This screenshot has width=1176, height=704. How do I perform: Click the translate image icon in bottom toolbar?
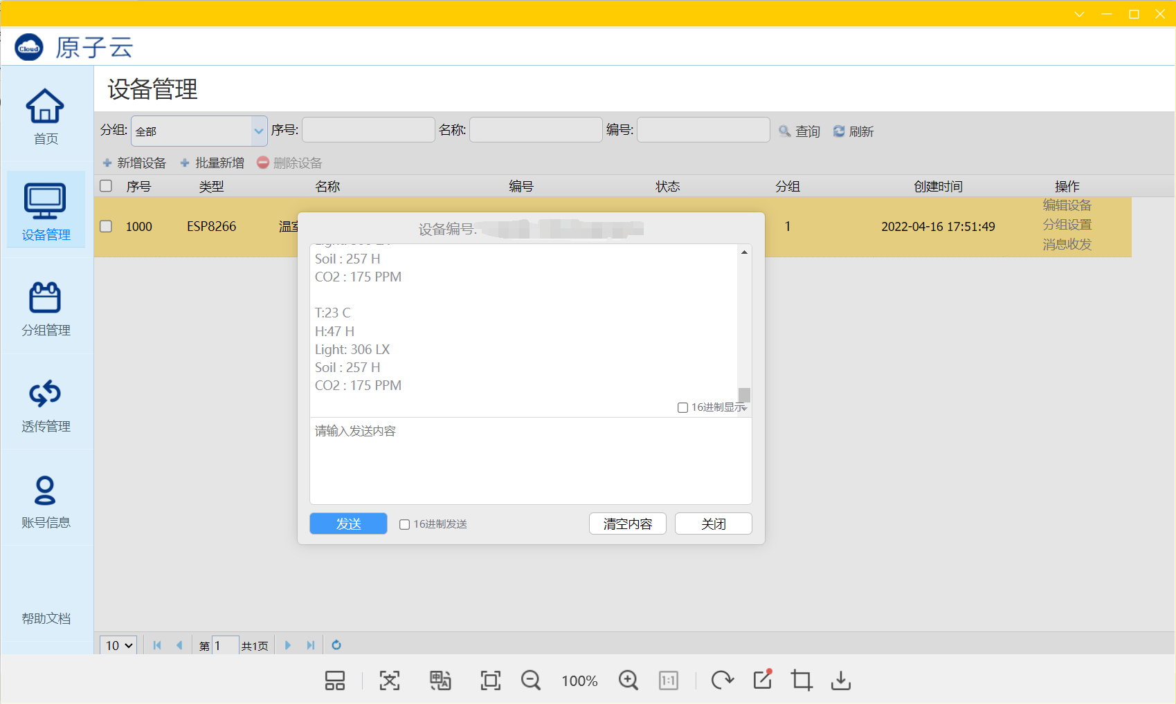click(x=440, y=680)
